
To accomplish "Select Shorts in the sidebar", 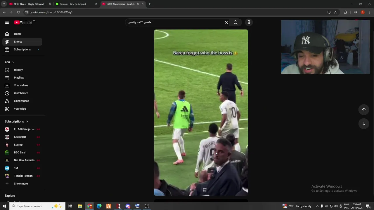I will 22,42.
